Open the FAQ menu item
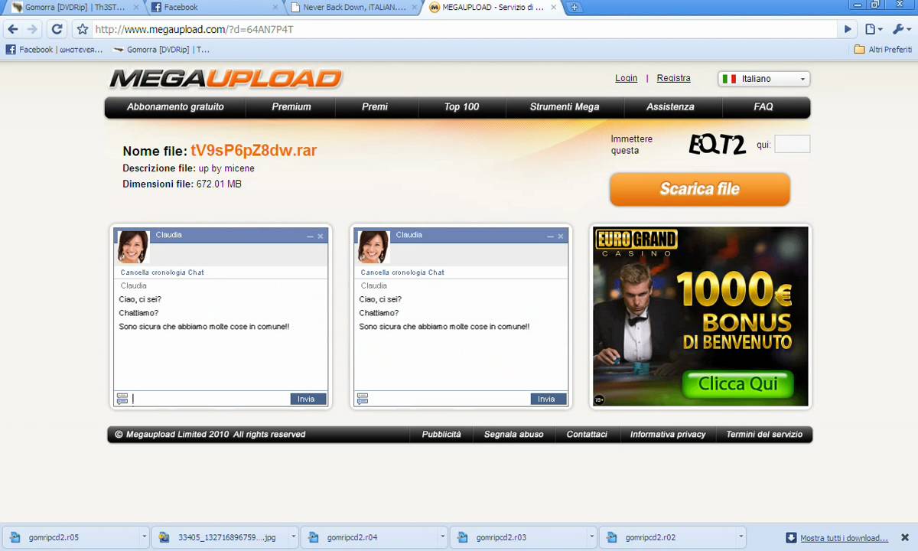 tap(763, 107)
